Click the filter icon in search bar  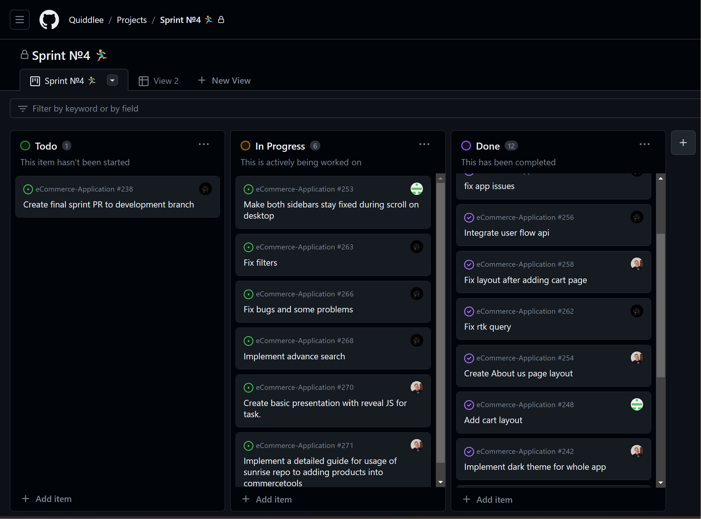[23, 109]
